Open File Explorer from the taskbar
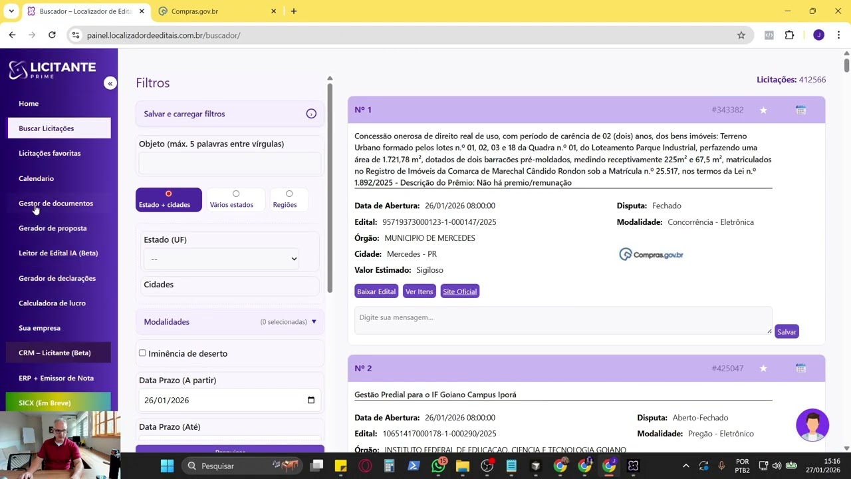This screenshot has width=851, height=479. (463, 466)
